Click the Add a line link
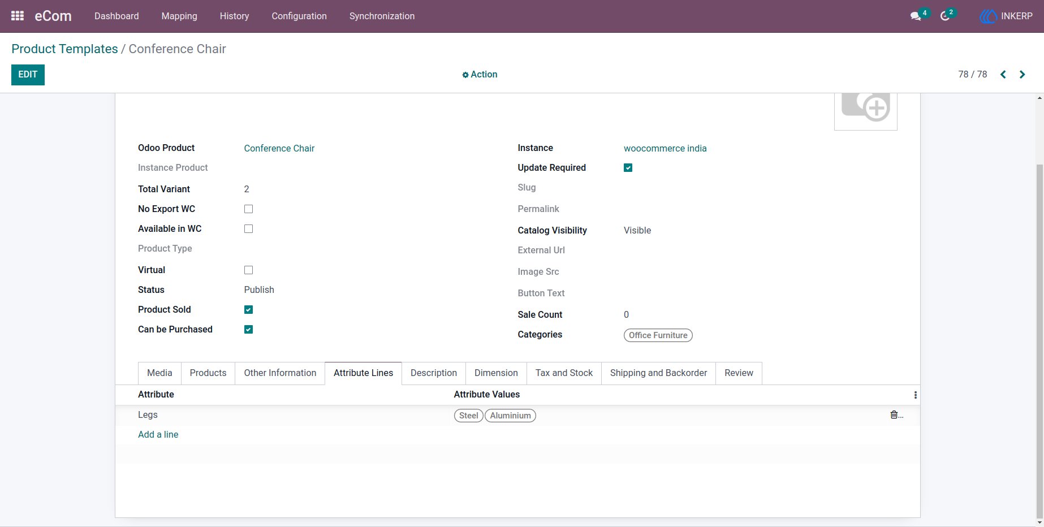This screenshot has height=527, width=1044. 158,435
